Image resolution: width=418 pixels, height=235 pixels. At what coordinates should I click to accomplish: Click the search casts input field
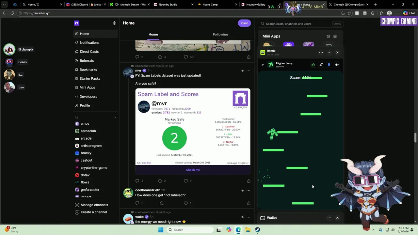[x=300, y=24]
